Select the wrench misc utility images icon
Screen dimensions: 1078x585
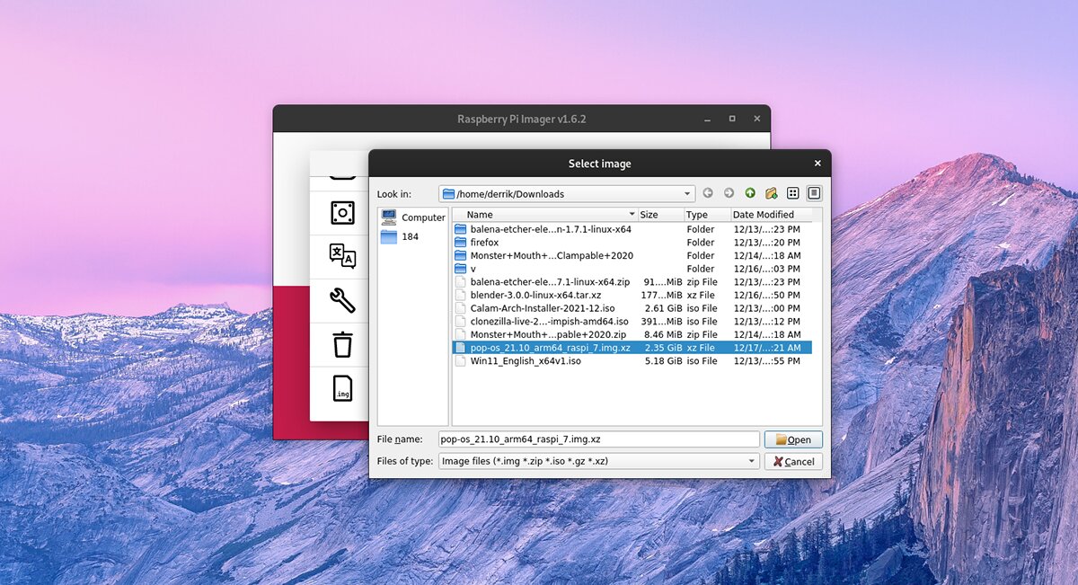coord(342,300)
